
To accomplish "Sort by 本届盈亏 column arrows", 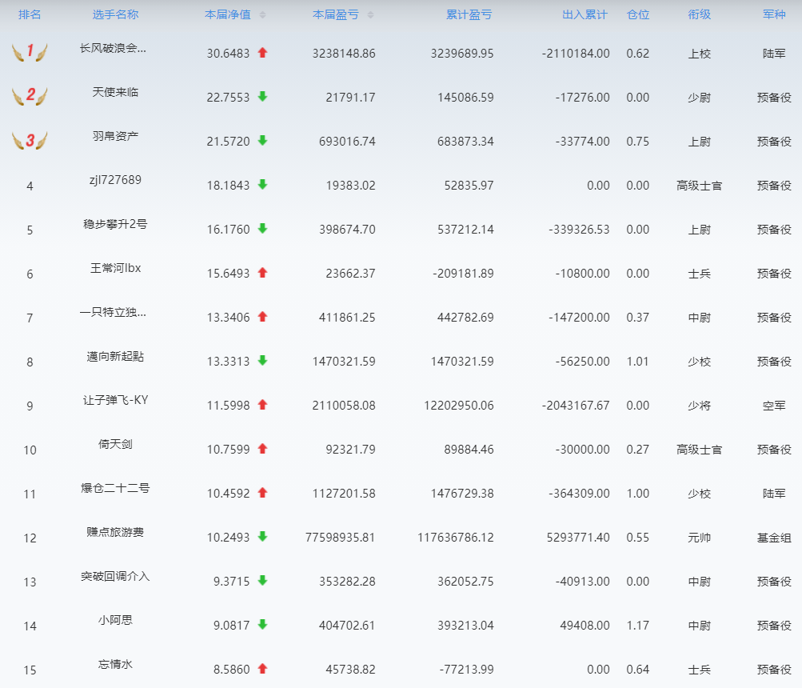I will point(370,15).
